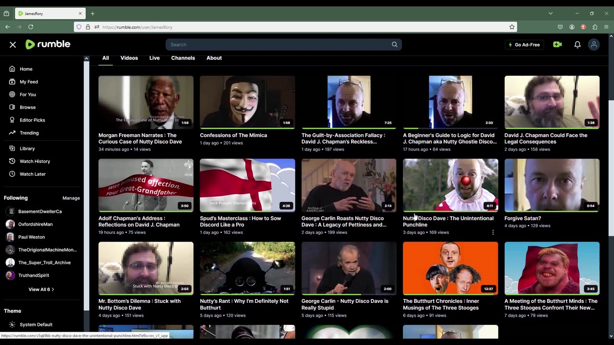The image size is (614, 345).
Task: Click the Browse icon
Action: (12, 107)
